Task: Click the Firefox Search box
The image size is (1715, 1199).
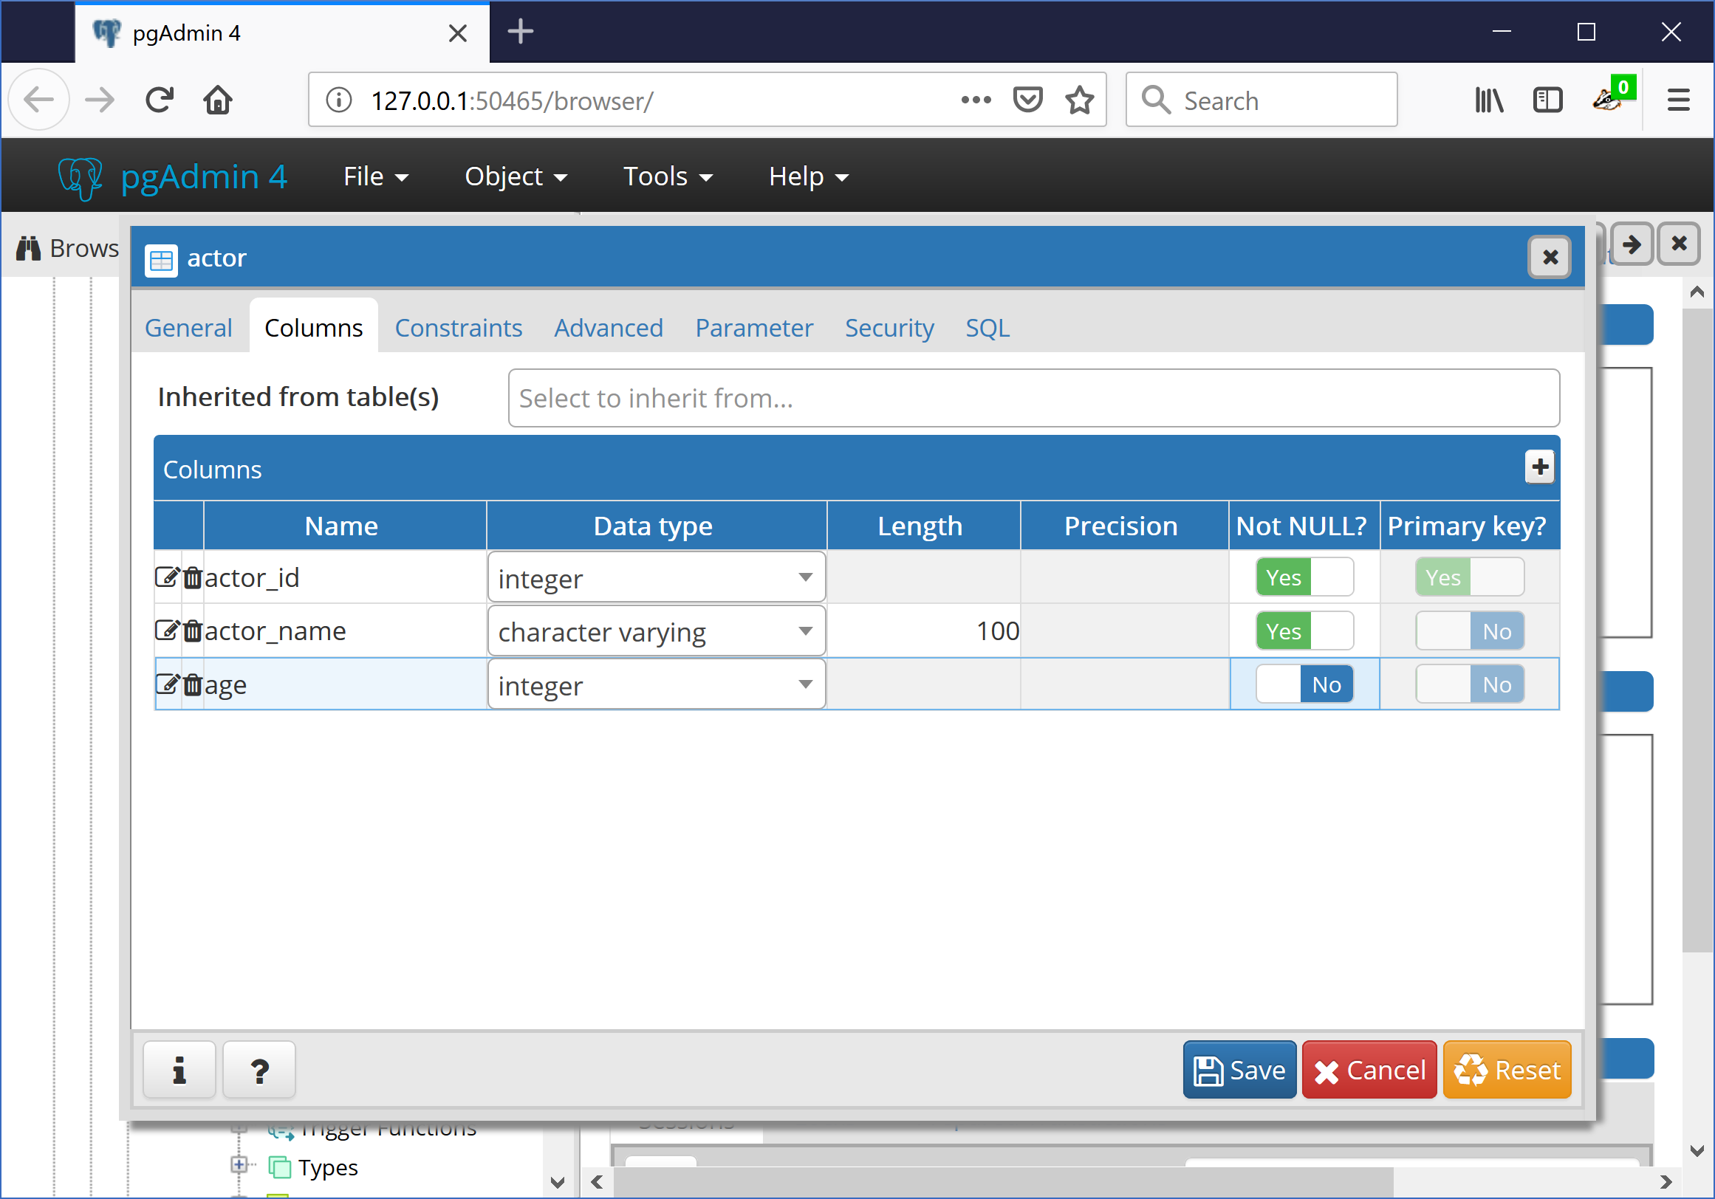Action: click(x=1261, y=100)
